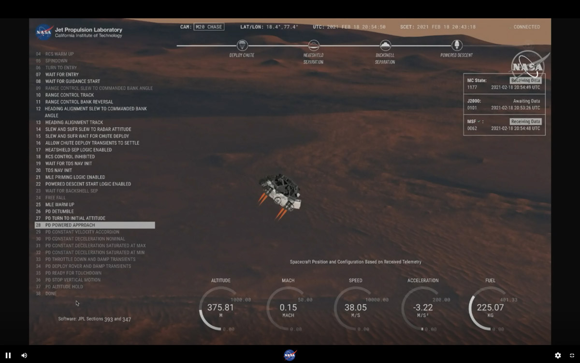
Task: Pause the video playback
Action: coord(9,355)
